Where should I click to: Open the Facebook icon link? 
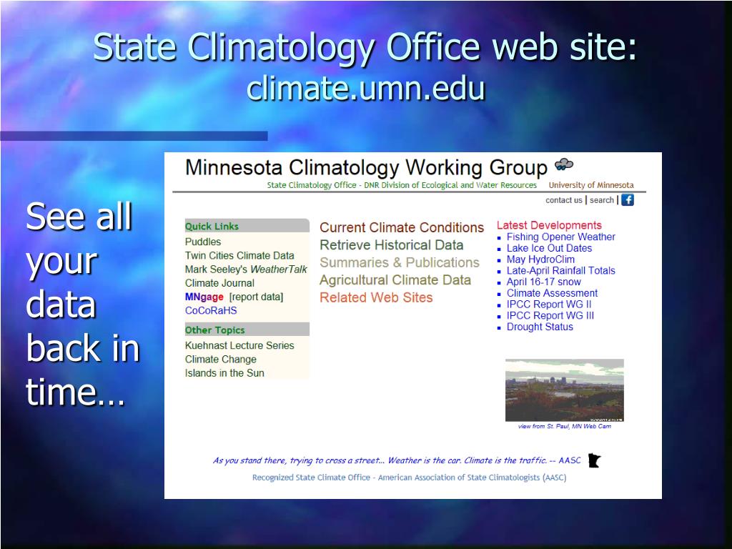[x=628, y=200]
